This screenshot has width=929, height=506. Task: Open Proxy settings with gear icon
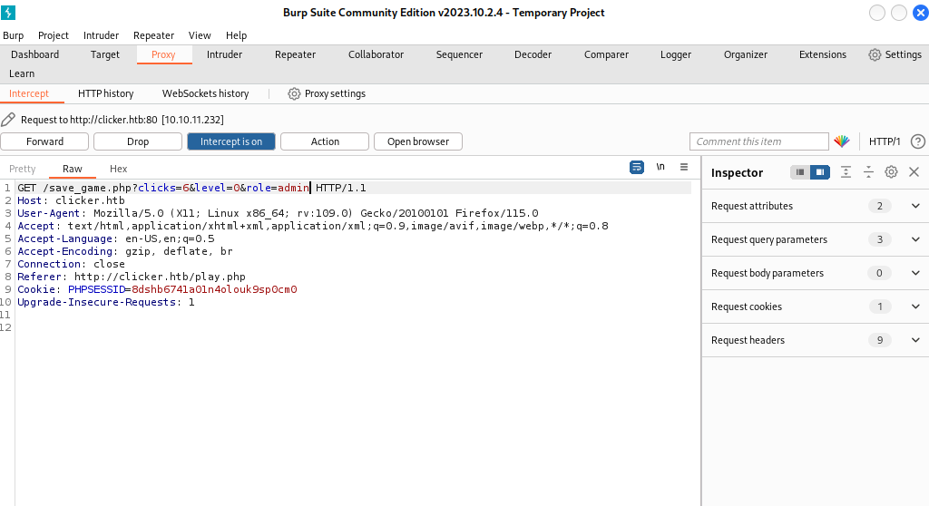point(294,93)
